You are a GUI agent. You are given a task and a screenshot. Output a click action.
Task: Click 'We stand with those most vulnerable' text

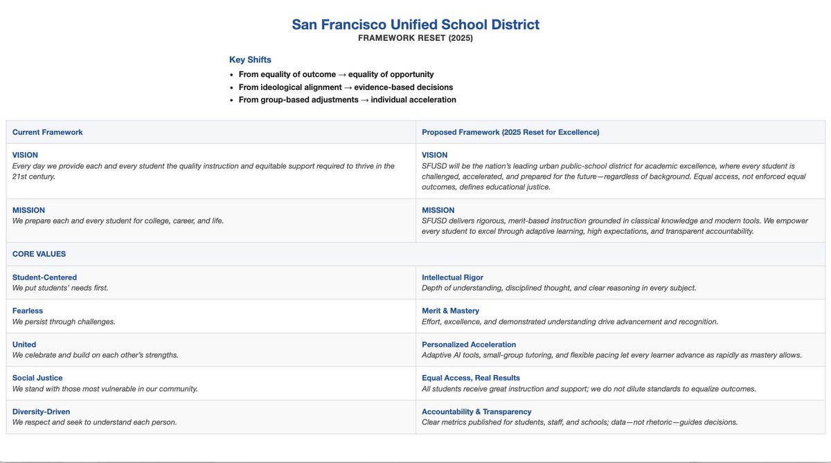click(x=105, y=389)
